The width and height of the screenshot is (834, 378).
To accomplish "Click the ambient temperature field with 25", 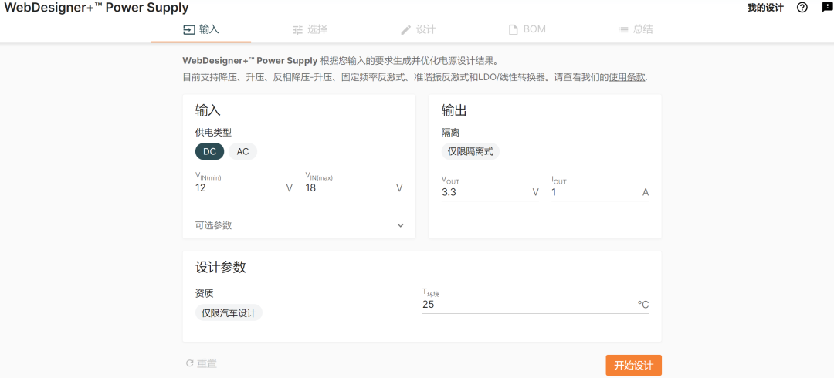I will pyautogui.click(x=536, y=305).
